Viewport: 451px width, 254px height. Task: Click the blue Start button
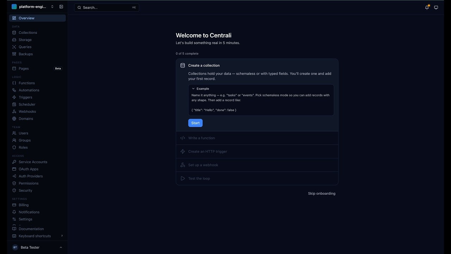(x=195, y=123)
